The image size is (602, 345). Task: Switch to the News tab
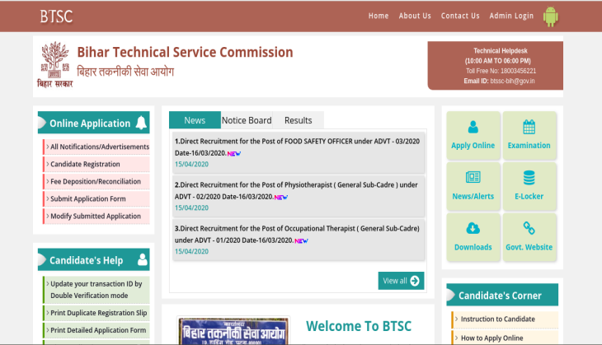(195, 120)
